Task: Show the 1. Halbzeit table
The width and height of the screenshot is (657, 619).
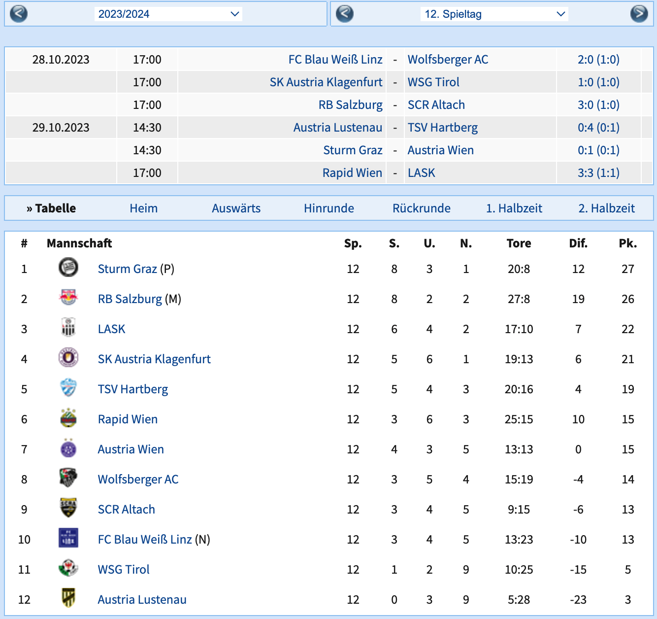Action: tap(514, 208)
